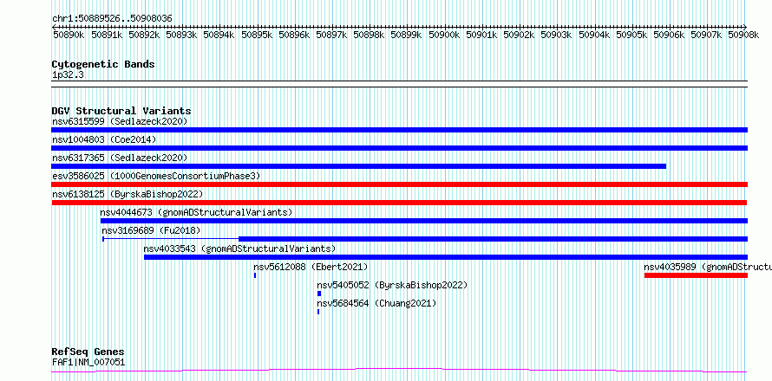772x381 pixels.
Task: Click the esv3586025 (1000GenomesConsortiumPhase3) label
Action: point(156,176)
